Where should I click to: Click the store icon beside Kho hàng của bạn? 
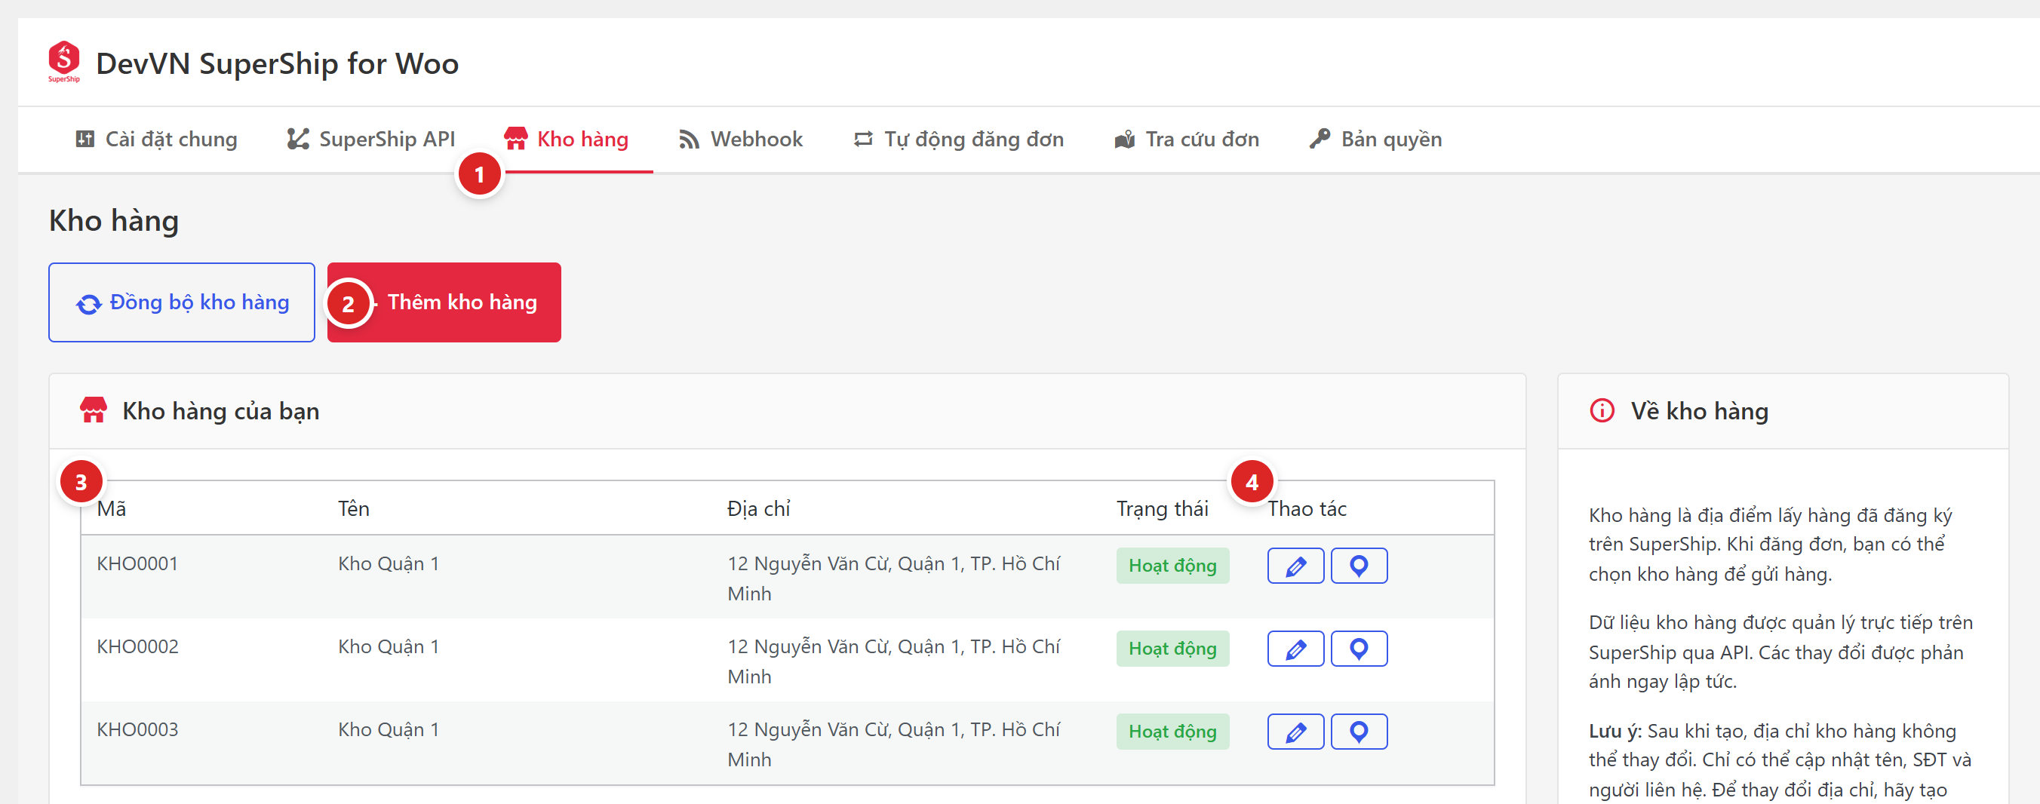(94, 410)
